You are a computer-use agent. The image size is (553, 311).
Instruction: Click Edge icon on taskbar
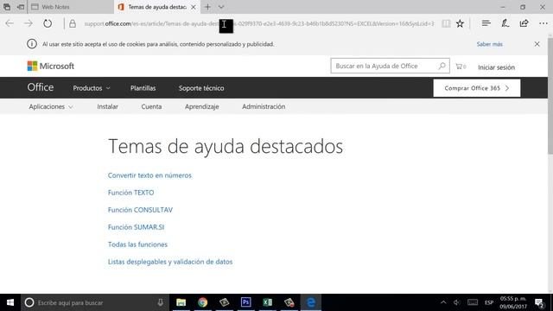tap(311, 302)
